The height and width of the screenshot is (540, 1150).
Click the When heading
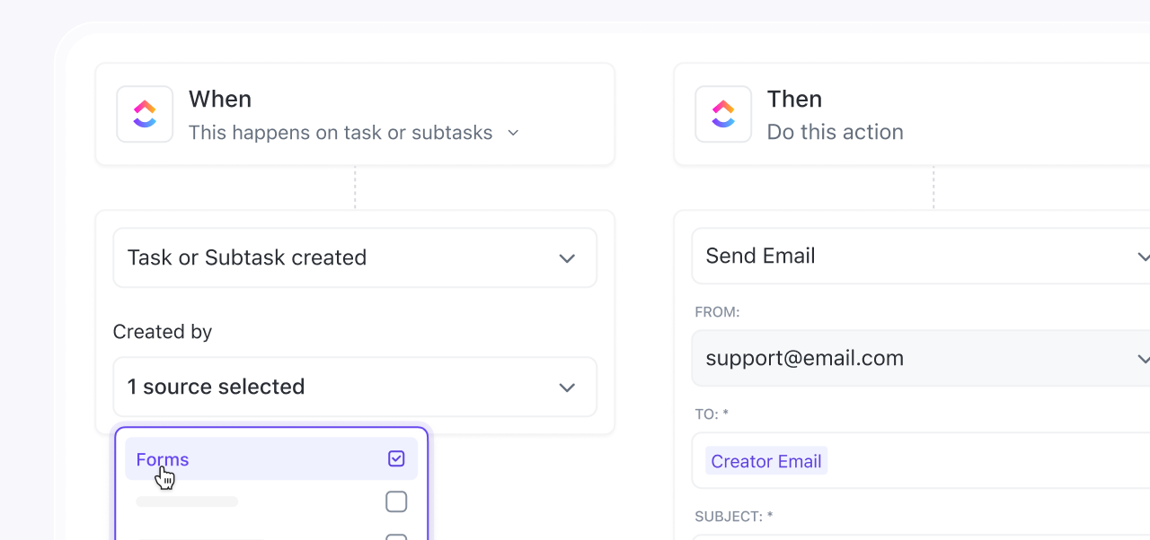pos(220,99)
